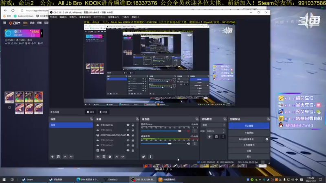Mute the 桌面音频 speaker
The height and width of the screenshot is (183, 326).
pos(189,144)
